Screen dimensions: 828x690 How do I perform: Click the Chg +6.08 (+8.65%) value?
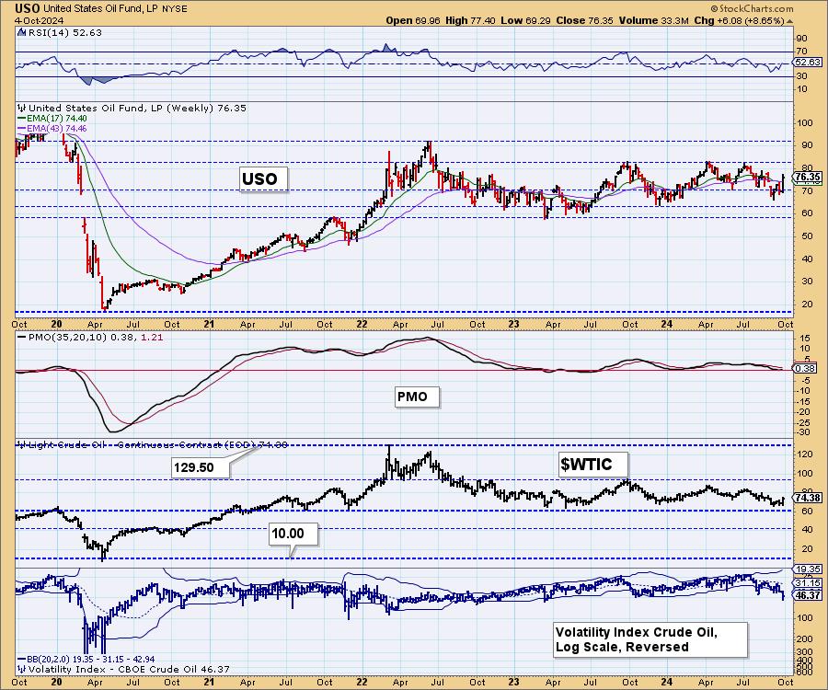pyautogui.click(x=740, y=20)
